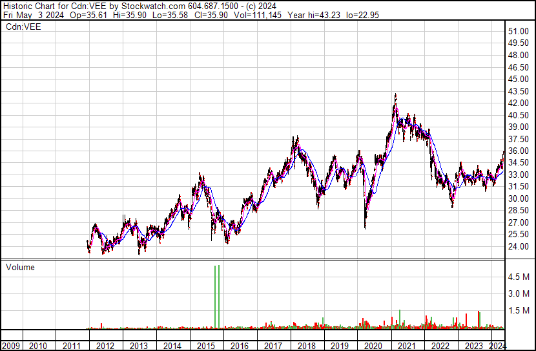Image resolution: width=536 pixels, height=351 pixels.
Task: Click the Volume panel label
Action: 20,267
